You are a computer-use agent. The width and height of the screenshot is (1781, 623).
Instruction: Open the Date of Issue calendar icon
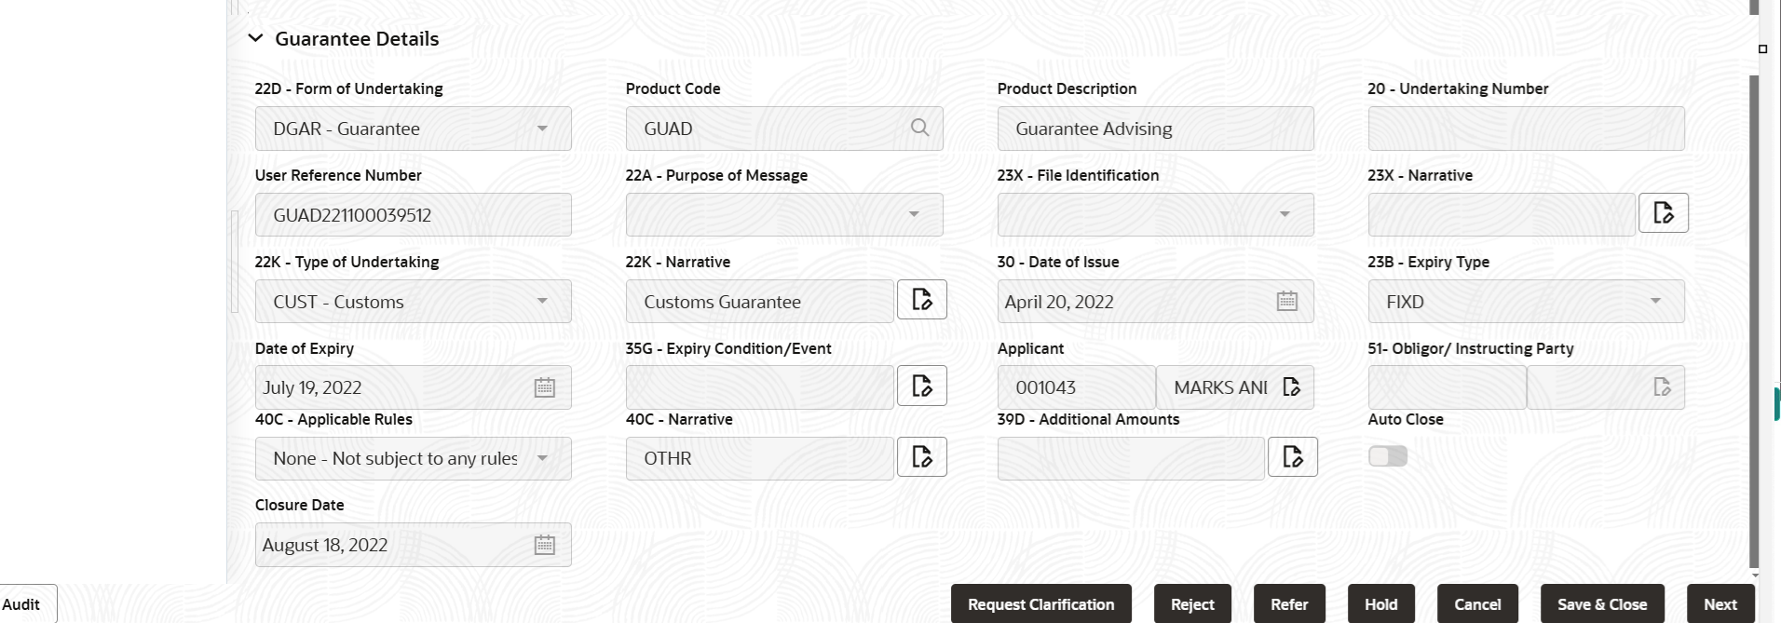(1286, 302)
